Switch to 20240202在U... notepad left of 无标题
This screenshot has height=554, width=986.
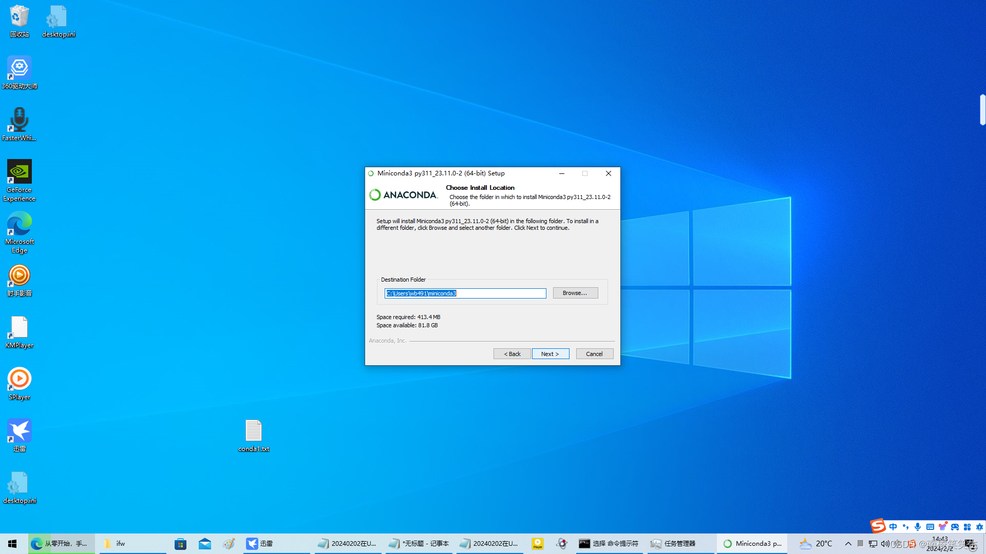(348, 544)
